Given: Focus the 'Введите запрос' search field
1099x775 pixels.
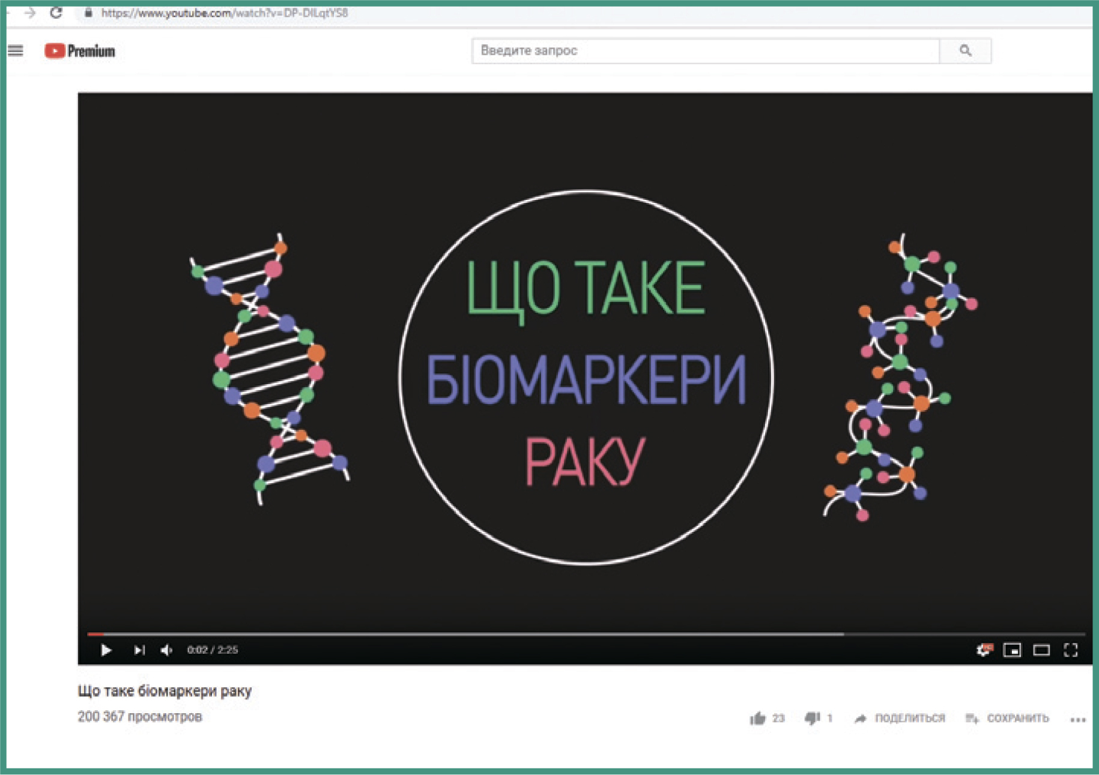Looking at the screenshot, I should [706, 51].
